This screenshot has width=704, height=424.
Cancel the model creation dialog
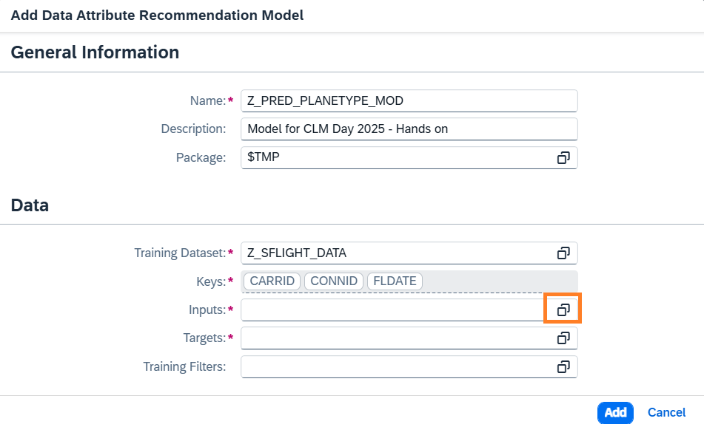[666, 413]
